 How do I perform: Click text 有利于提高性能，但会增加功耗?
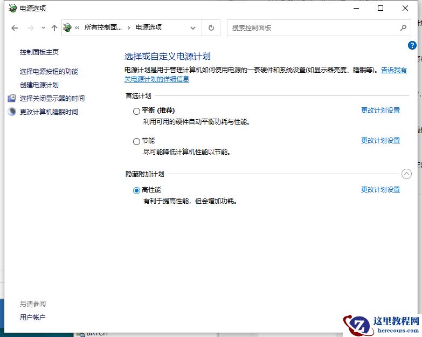(190, 201)
